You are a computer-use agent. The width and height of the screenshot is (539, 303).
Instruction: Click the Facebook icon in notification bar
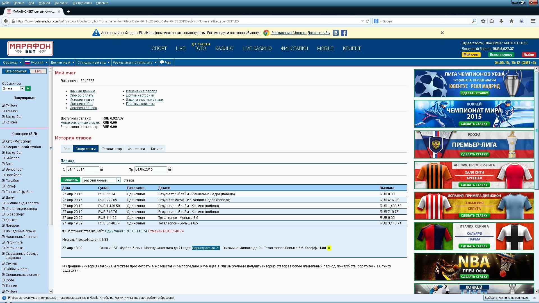pyautogui.click(x=344, y=33)
